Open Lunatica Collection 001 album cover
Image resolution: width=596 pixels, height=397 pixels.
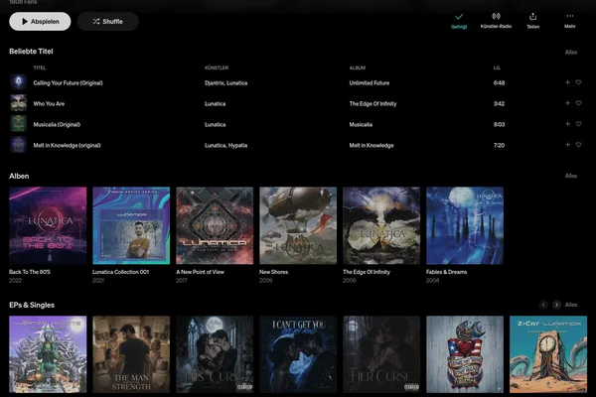[131, 225]
